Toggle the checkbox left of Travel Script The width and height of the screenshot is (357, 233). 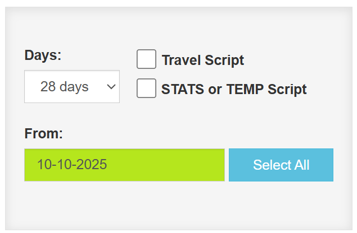(x=146, y=59)
